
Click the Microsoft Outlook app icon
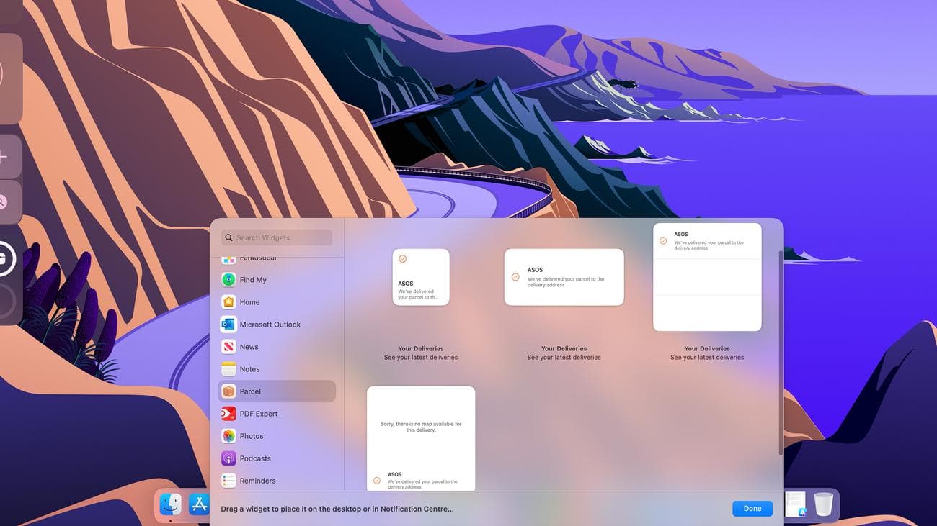click(228, 324)
